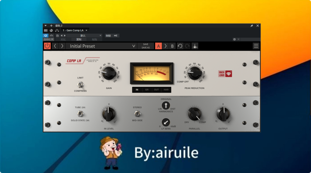Set the VU meter to HAR mode
Screen dimensions: 311x173
click(166, 90)
